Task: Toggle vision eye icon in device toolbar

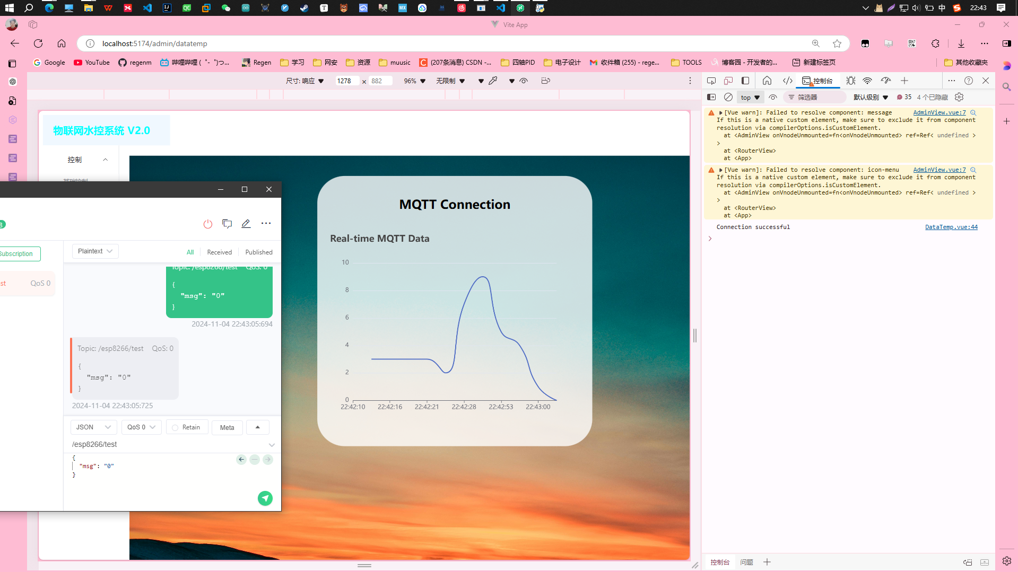Action: (x=524, y=81)
